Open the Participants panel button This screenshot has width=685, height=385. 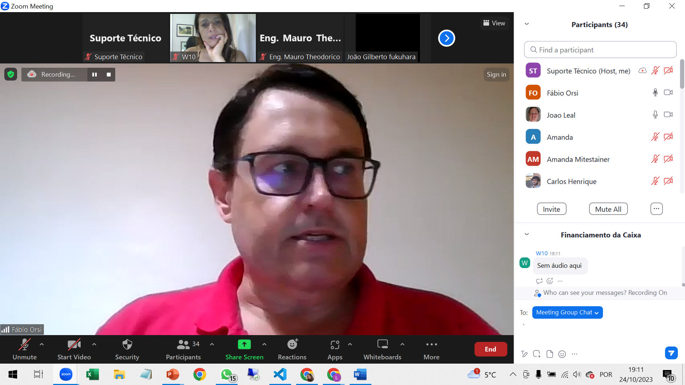(x=183, y=349)
